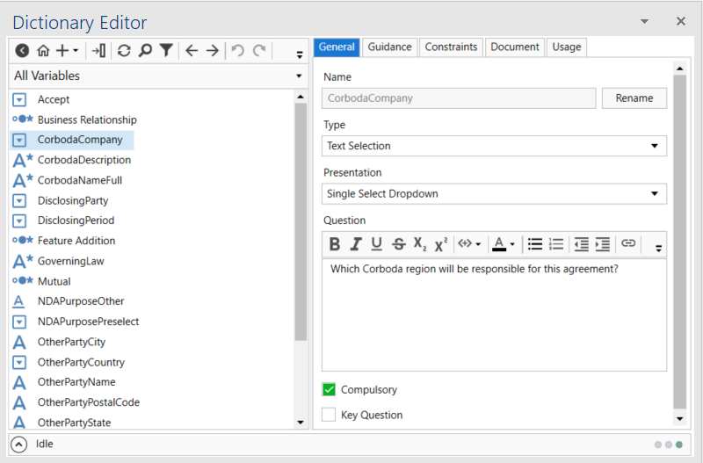Toggle strikethrough in the Question toolbar
Viewport: 703px width, 463px height.
click(x=398, y=244)
